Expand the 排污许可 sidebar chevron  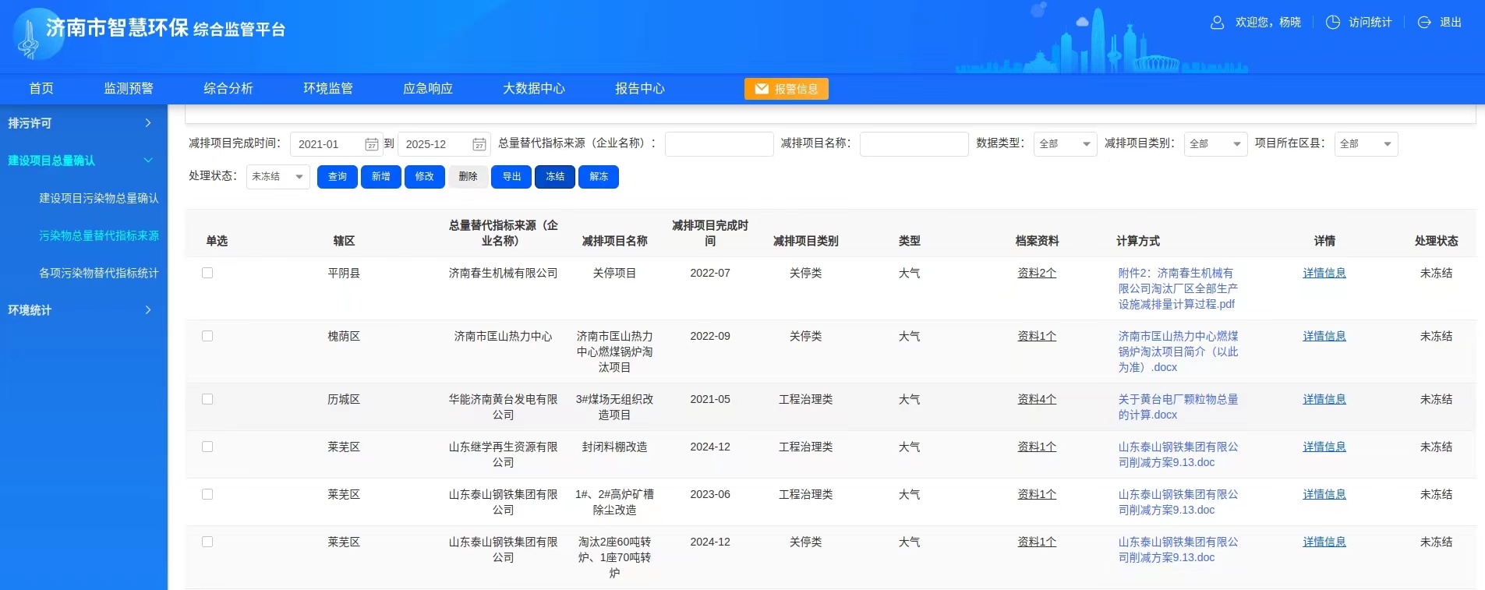point(148,123)
